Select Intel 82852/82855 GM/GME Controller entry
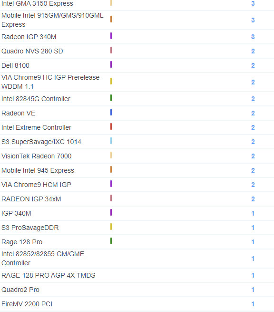Screen dimensions: 274x312 (x=43, y=259)
